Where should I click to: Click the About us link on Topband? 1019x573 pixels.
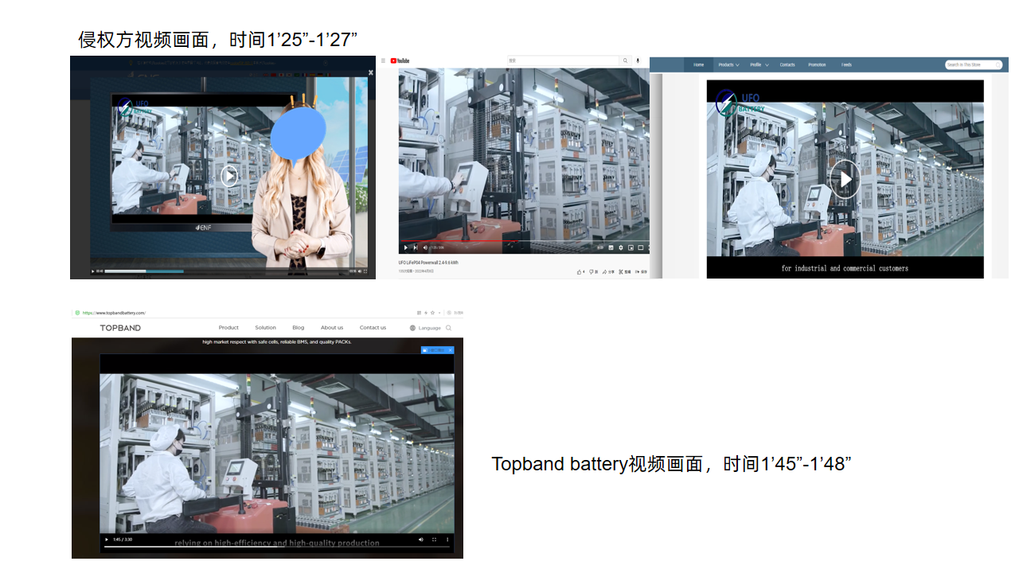click(x=332, y=328)
